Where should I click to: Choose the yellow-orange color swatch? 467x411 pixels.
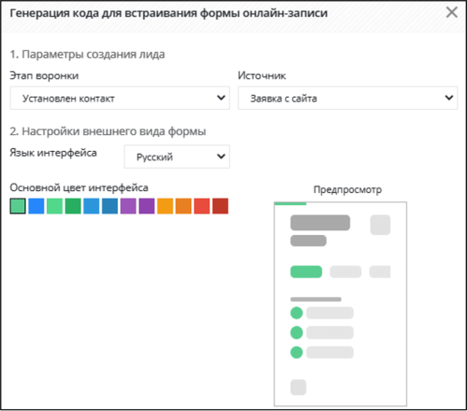165,206
